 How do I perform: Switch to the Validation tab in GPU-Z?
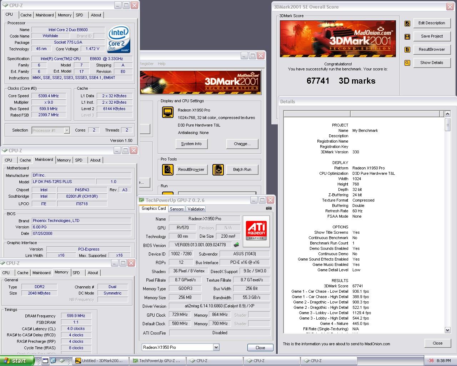tap(196, 209)
